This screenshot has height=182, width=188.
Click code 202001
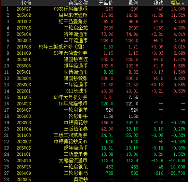(24, 91)
